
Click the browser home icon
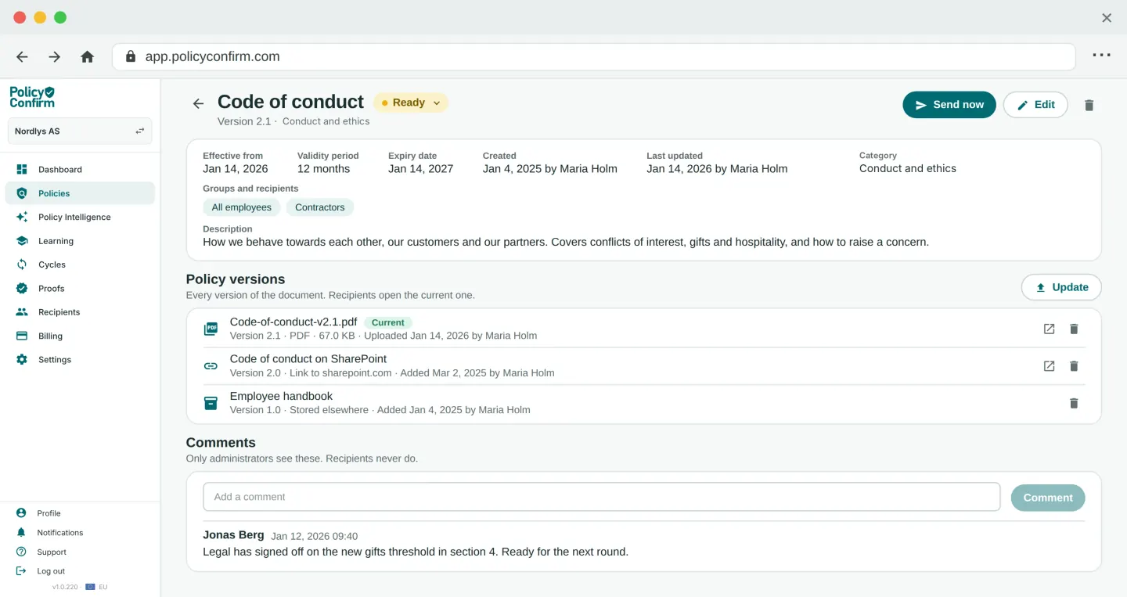coord(87,56)
